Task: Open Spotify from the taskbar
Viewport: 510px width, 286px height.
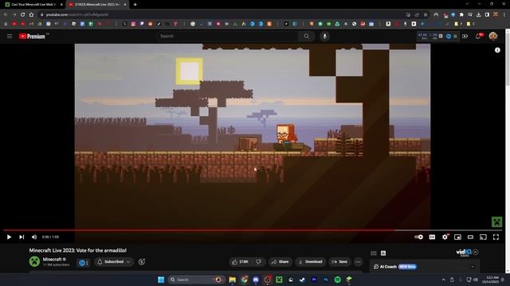Action: click(x=337, y=280)
